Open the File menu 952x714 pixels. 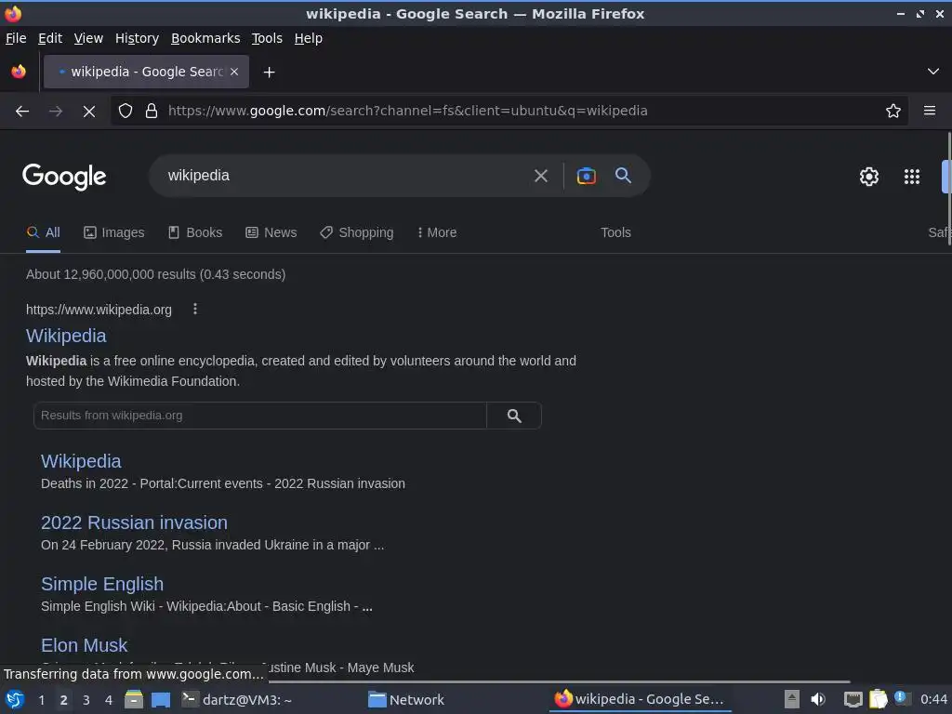tap(16, 38)
